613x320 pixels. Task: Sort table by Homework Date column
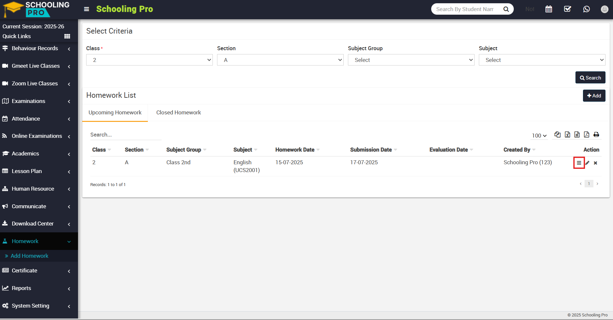coord(298,150)
